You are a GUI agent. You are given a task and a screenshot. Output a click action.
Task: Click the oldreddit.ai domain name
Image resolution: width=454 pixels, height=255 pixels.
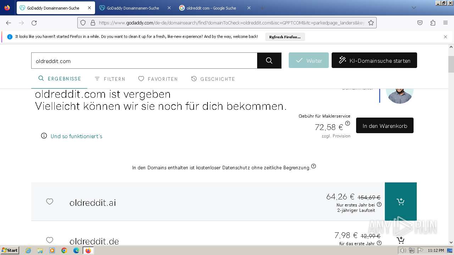point(93,203)
